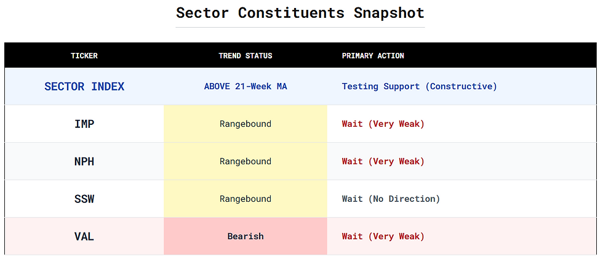Click the divider line beneath the title
603x262 pixels.
point(300,27)
